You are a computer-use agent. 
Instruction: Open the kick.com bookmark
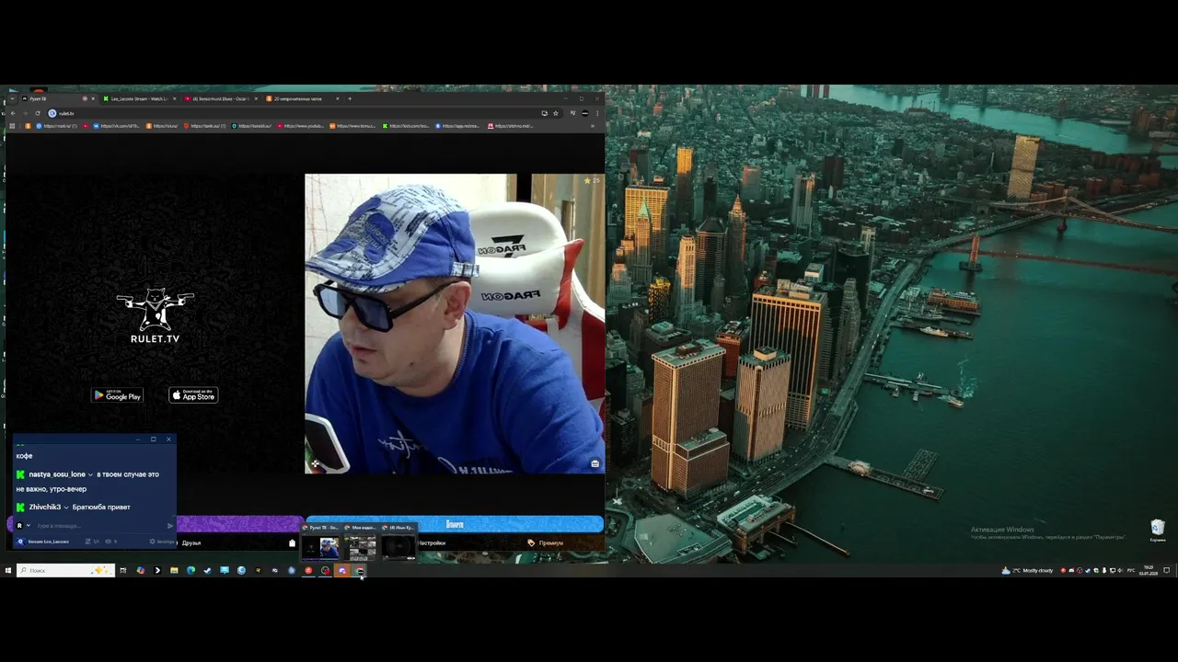(406, 126)
